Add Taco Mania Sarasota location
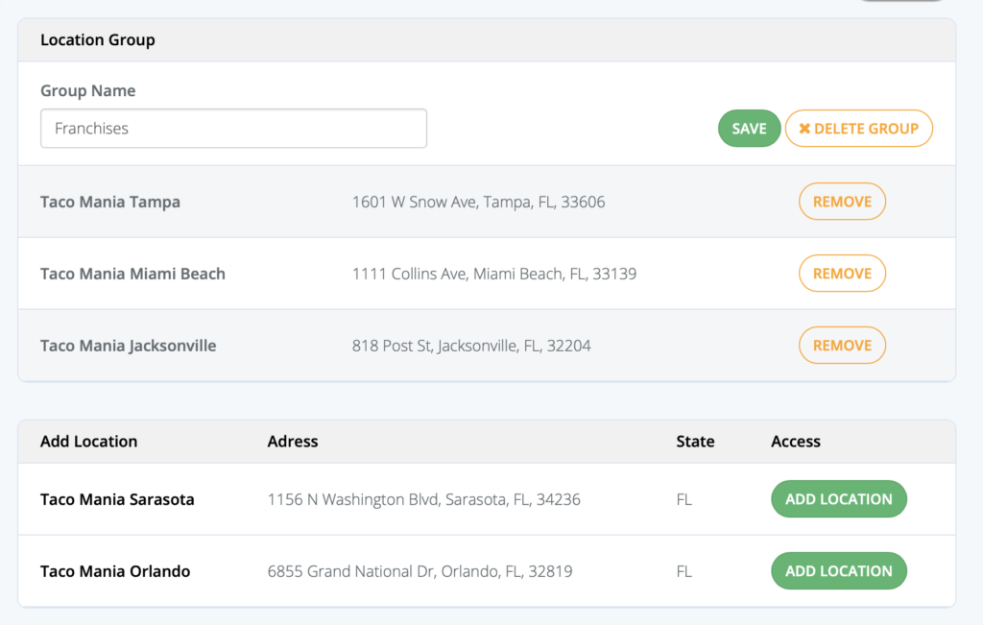Image resolution: width=983 pixels, height=625 pixels. [x=839, y=499]
